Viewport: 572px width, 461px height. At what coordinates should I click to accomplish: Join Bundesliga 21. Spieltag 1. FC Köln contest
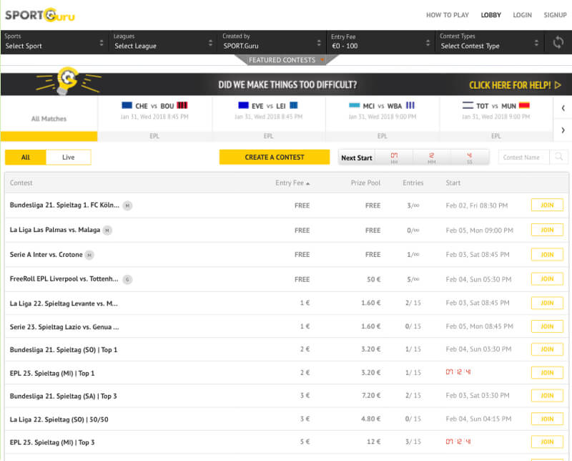click(547, 205)
